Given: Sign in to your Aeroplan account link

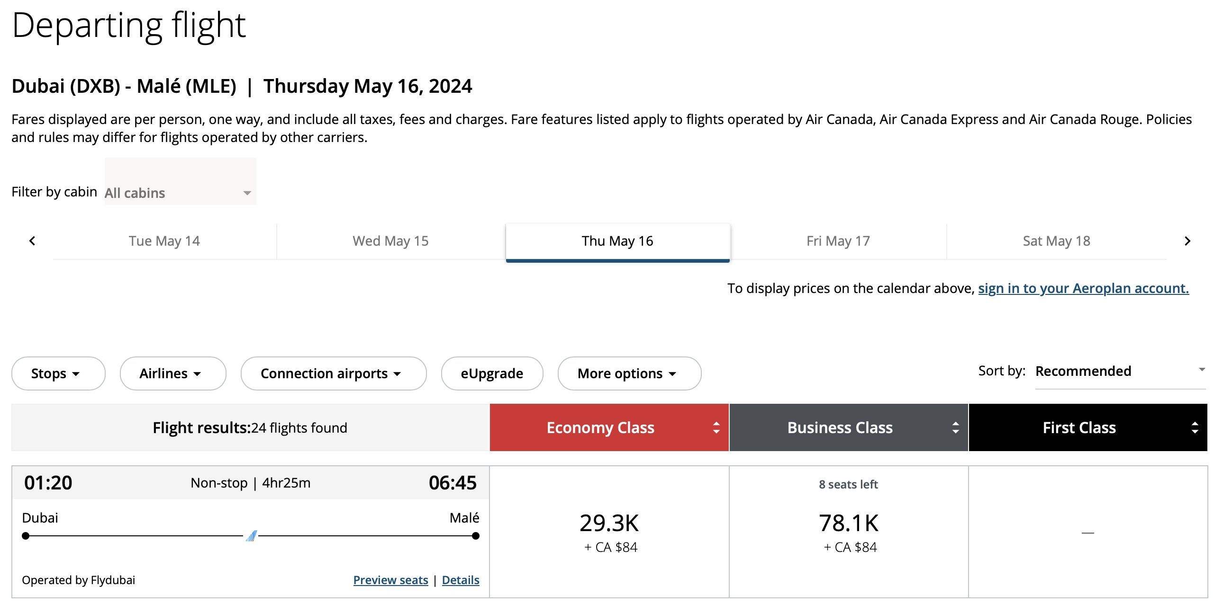Looking at the screenshot, I should (1084, 288).
